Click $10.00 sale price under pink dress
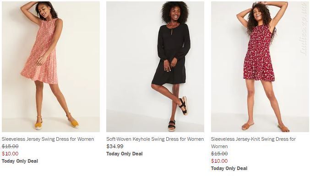This screenshot has width=310, height=176. pos(10,154)
